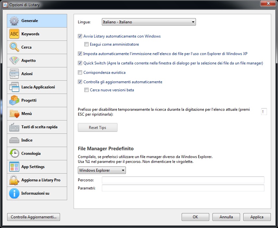
Task: Click the color swatches Aspetto icon
Action: click(14, 60)
